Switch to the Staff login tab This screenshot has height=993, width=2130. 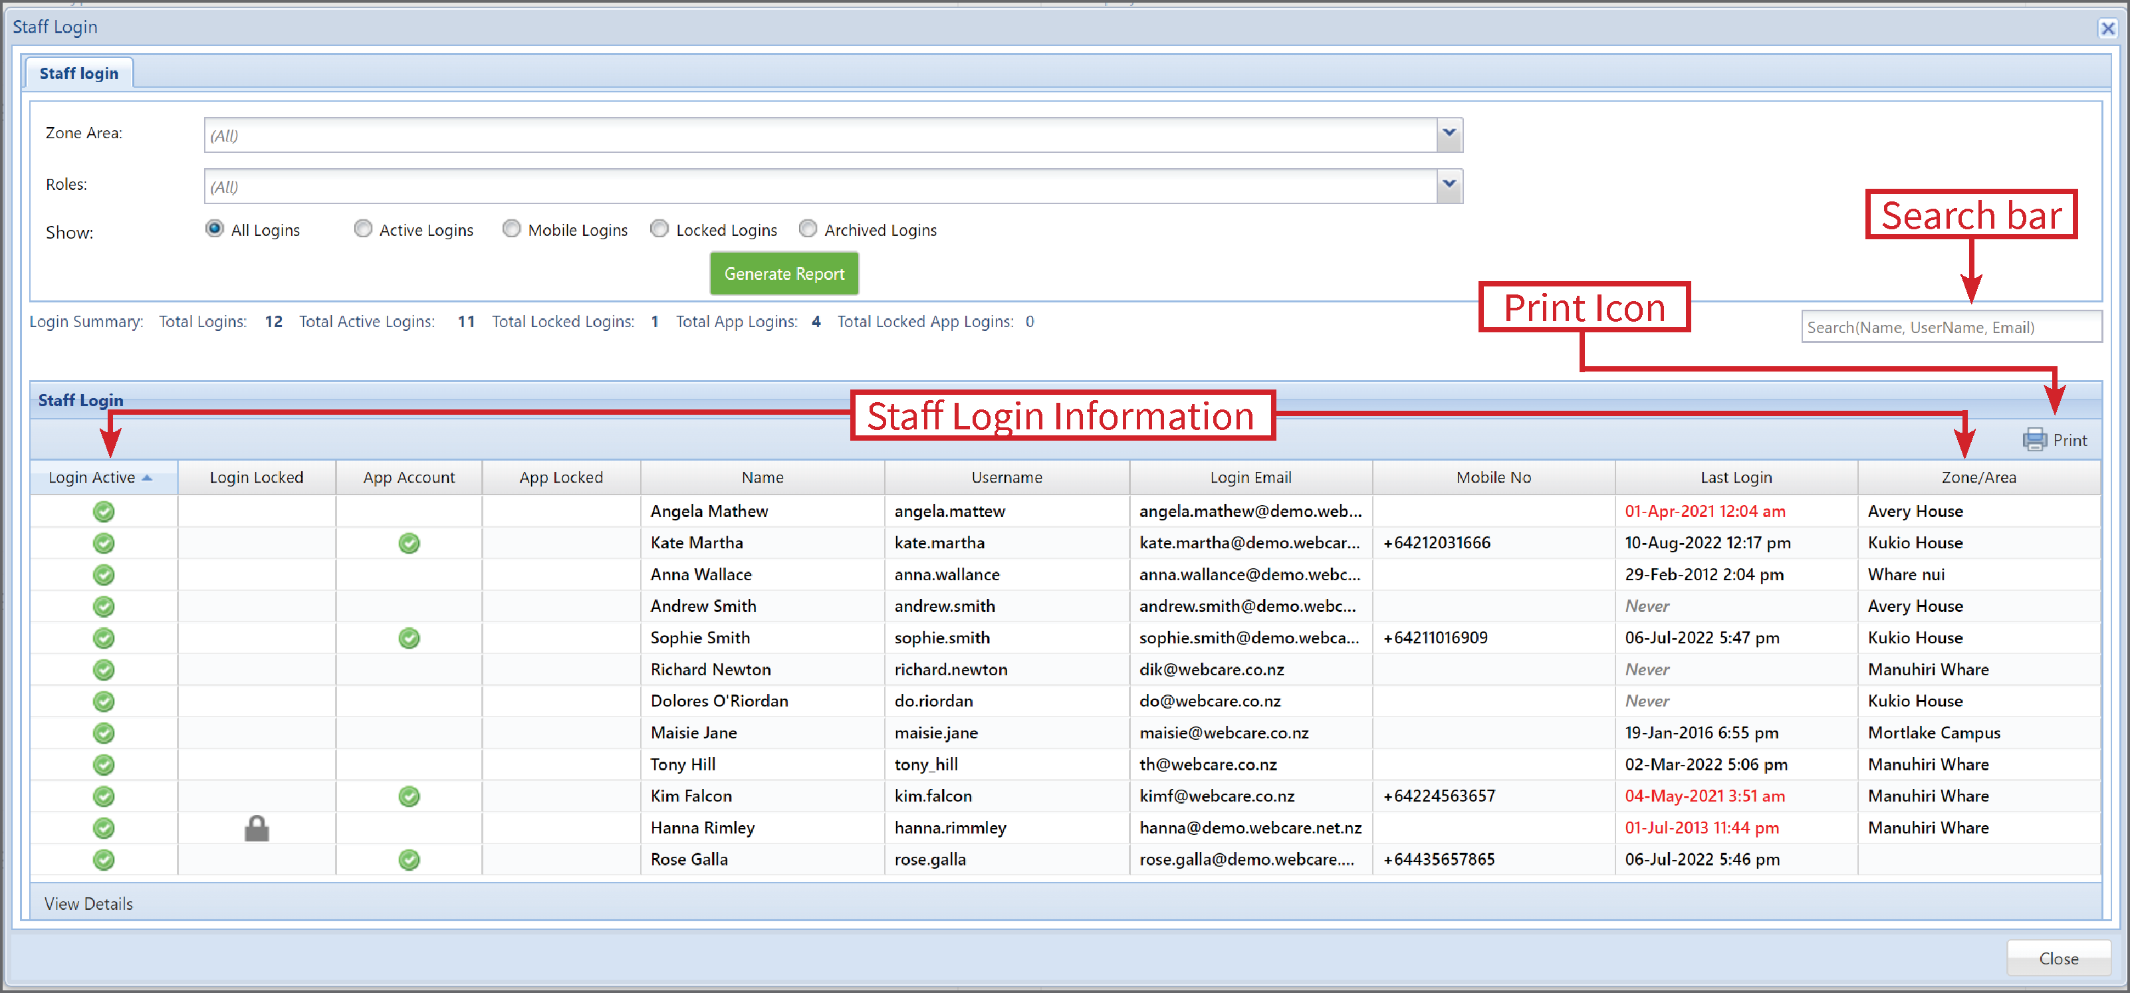(78, 72)
